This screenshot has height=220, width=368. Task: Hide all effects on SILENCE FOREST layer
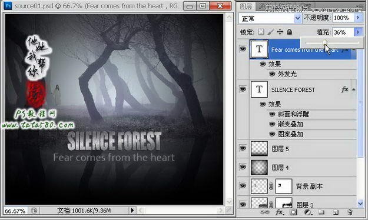263,104
